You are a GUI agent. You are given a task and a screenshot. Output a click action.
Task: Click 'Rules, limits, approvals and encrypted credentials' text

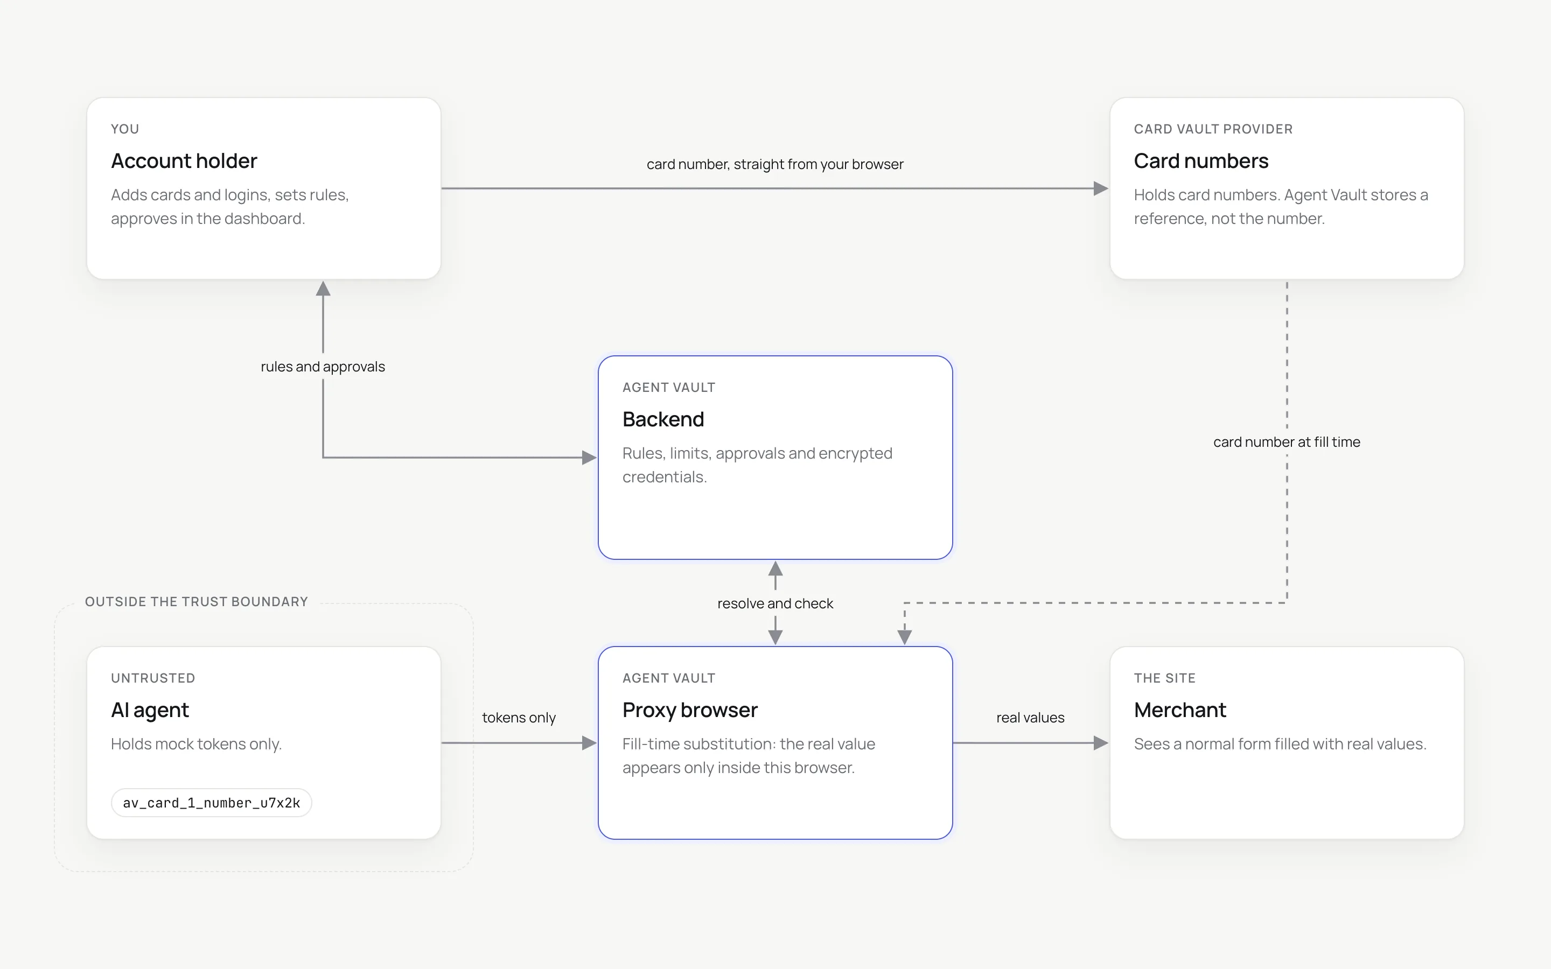tap(757, 465)
